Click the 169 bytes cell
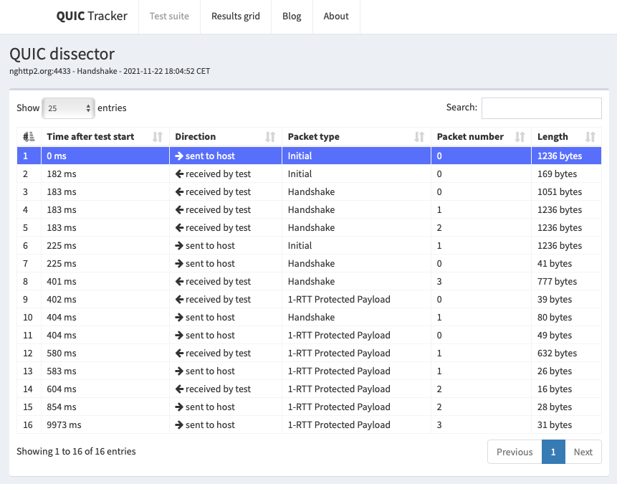Screen dimensions: 617x484 tap(566, 174)
